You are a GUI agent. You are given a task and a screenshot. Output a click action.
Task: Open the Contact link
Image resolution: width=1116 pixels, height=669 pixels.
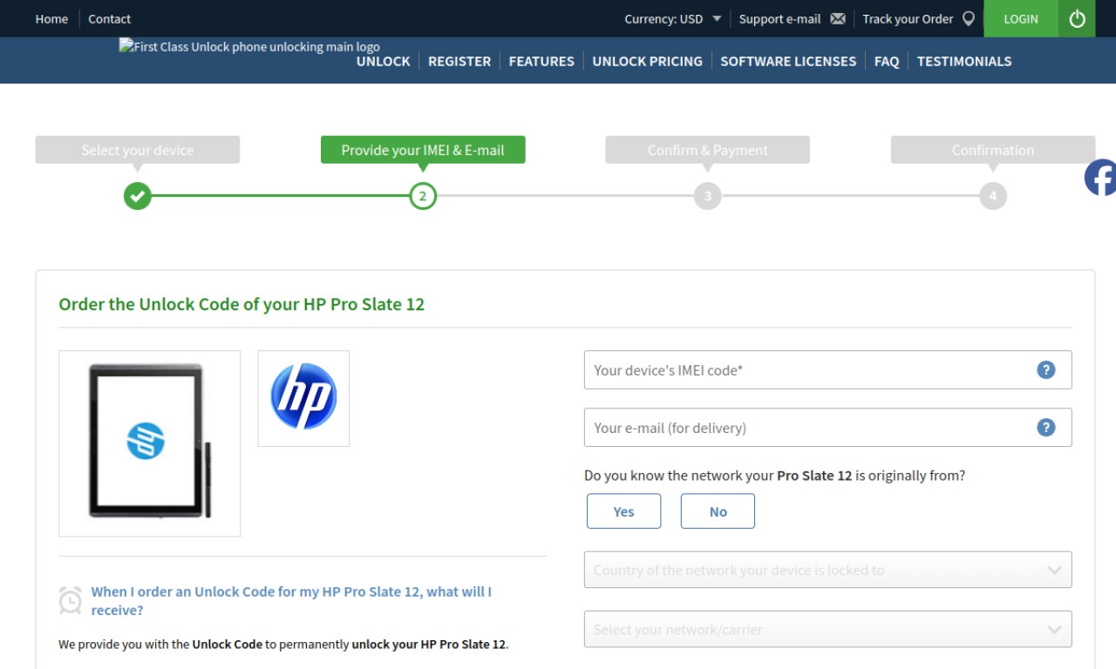pos(109,18)
